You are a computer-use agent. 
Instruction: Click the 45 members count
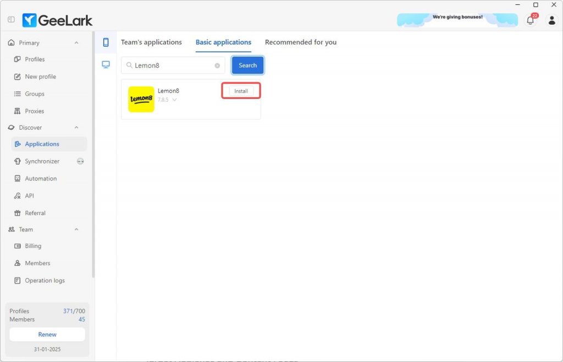click(82, 319)
